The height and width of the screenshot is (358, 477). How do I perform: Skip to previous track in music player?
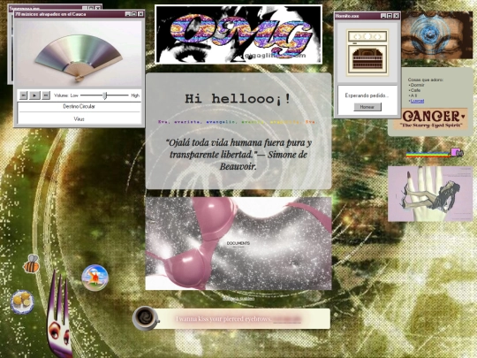tap(24, 95)
